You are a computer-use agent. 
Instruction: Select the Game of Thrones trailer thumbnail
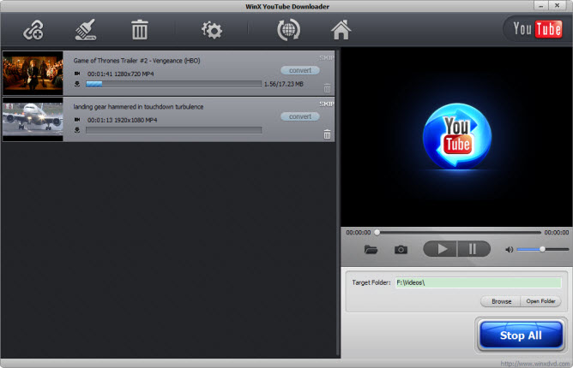click(x=33, y=73)
